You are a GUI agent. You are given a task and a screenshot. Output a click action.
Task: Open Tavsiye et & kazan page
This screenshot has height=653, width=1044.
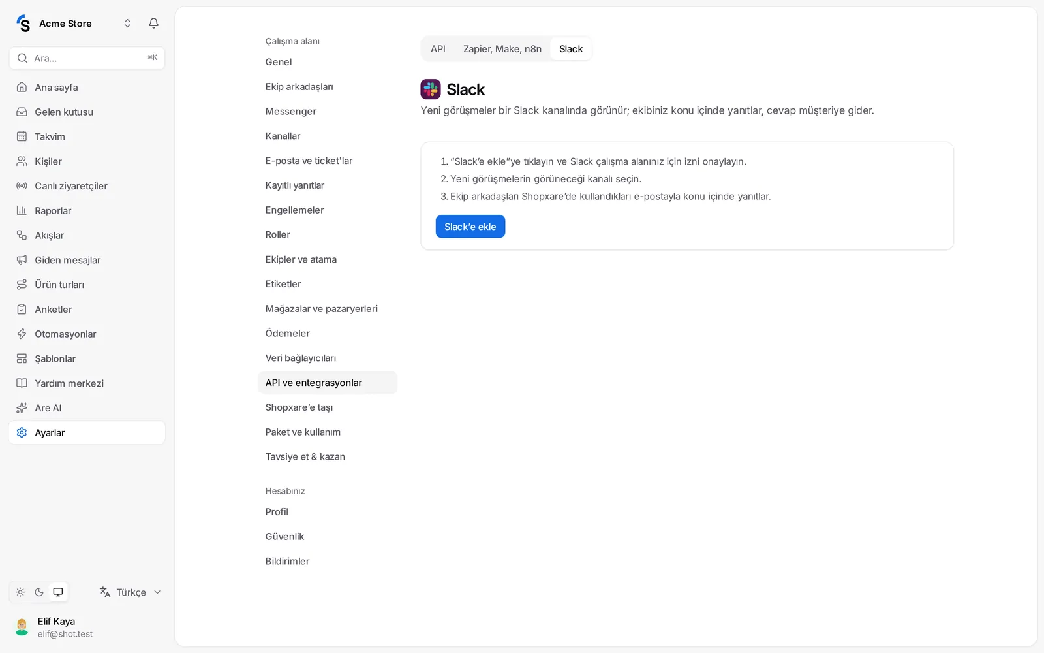pyautogui.click(x=328, y=457)
